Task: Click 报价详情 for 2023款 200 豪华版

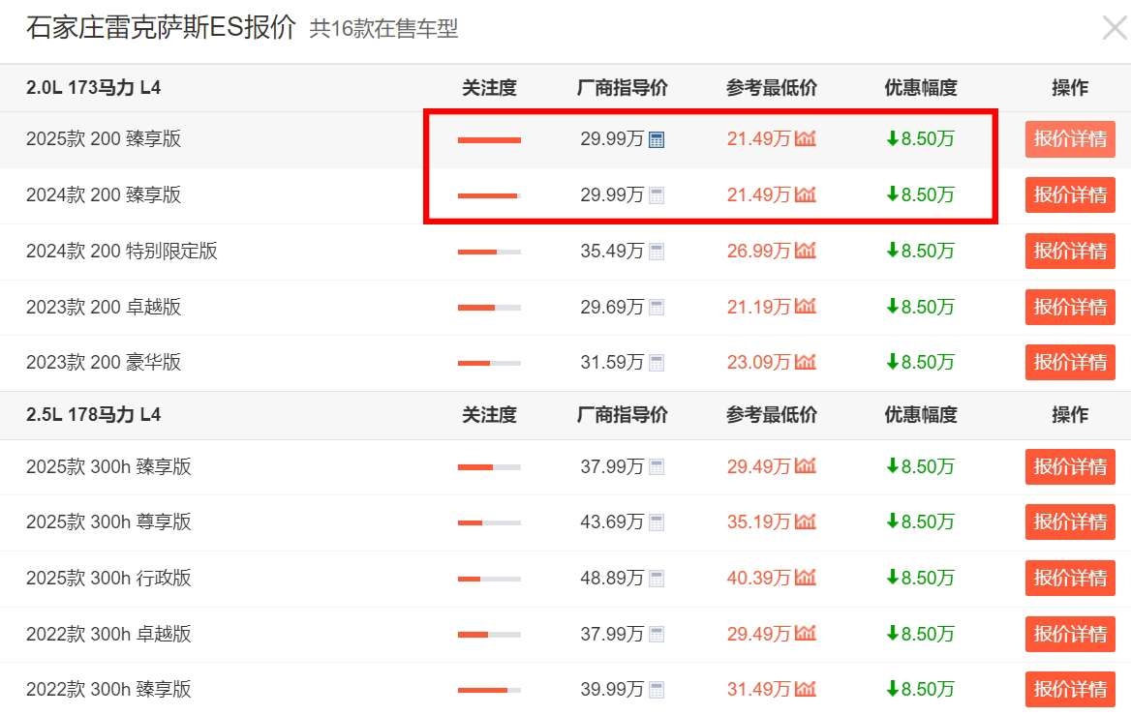Action: point(1070,363)
